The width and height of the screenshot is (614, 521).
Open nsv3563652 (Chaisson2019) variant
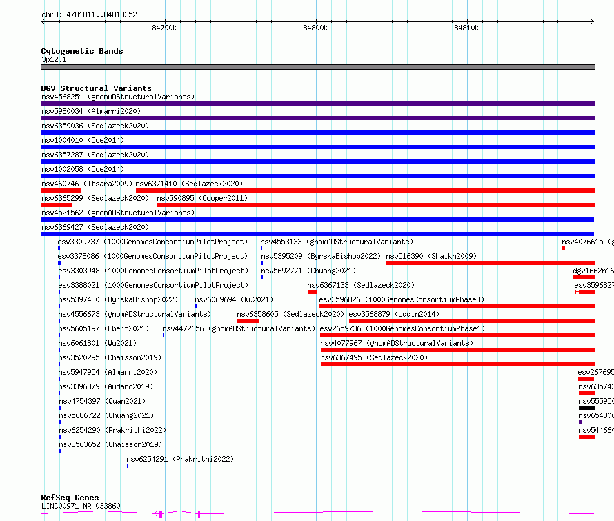pos(110,444)
